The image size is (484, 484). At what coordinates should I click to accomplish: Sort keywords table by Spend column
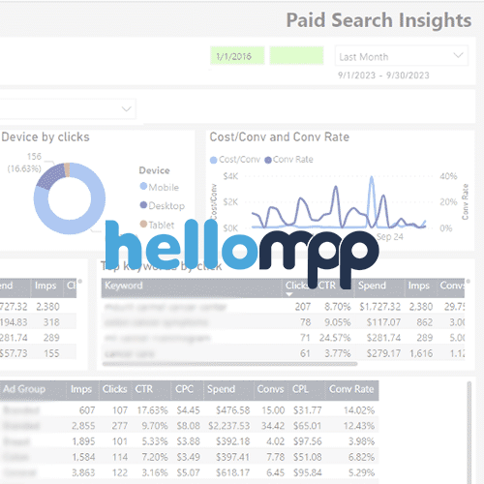point(372,286)
